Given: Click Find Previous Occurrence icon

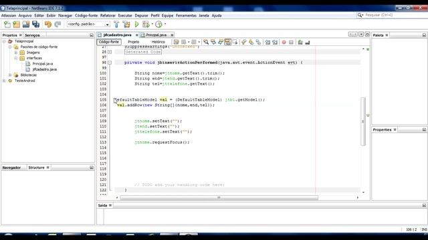Looking at the screenshot, I should pyautogui.click(x=213, y=42).
